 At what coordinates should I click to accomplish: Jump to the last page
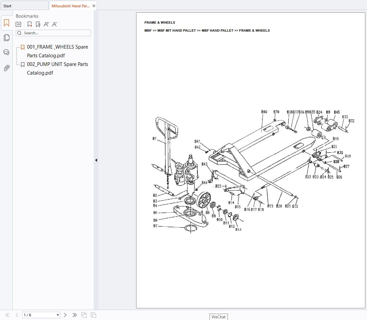[74, 315]
